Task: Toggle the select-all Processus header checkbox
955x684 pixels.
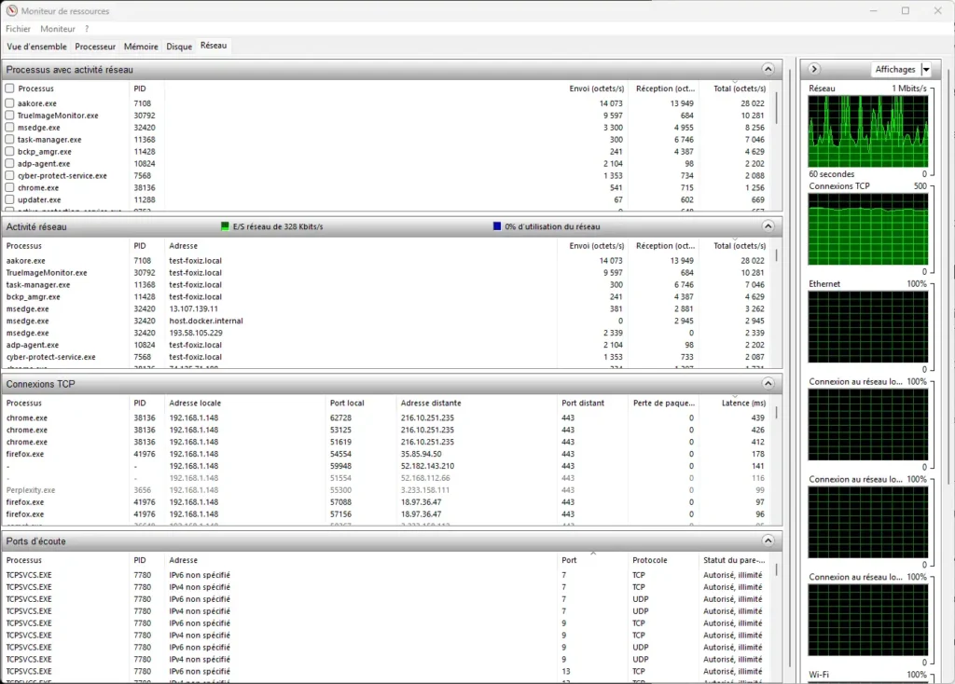Action: coord(10,89)
